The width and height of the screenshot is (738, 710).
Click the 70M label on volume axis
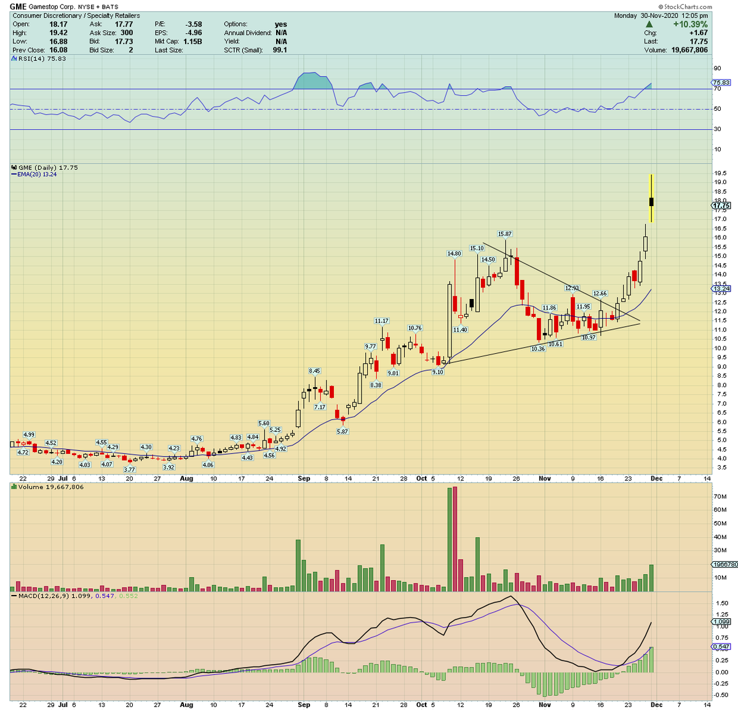[x=720, y=496]
